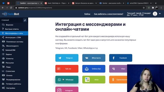Open Быстрые ответы in the sidebar

(14, 29)
